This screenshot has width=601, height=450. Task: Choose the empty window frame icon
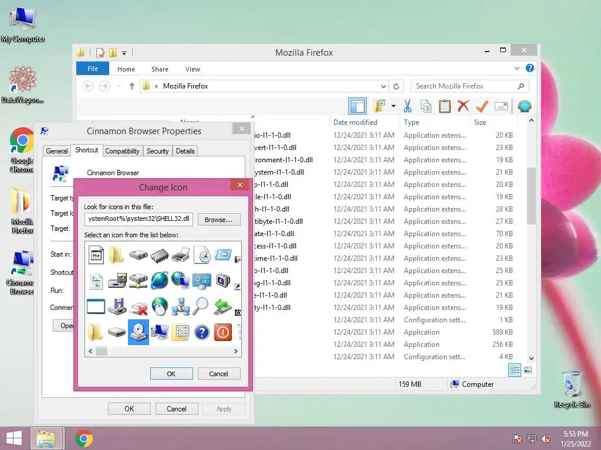click(x=96, y=306)
